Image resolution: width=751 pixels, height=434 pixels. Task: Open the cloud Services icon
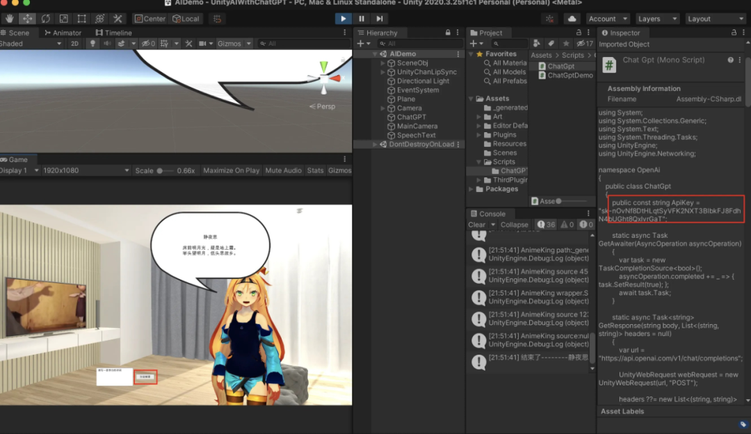[572, 19]
